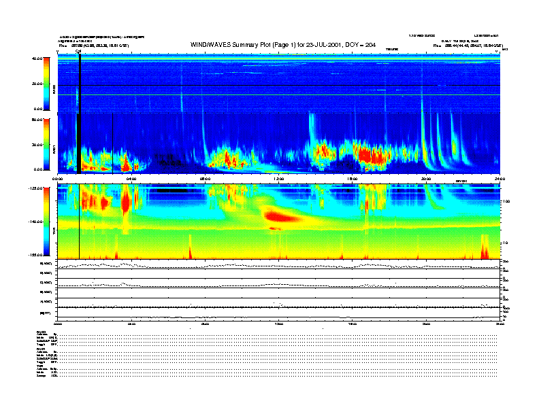Viewport: 539px width, 416px height.
Task: Click the 10 label on TNR right axis
Action: pyautogui.click(x=505, y=243)
